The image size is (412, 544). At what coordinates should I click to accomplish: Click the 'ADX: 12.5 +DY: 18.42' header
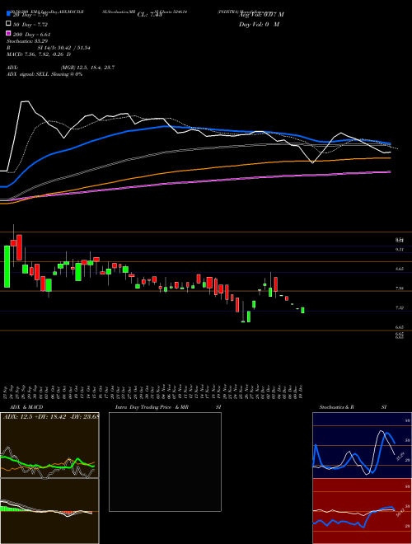34,417
